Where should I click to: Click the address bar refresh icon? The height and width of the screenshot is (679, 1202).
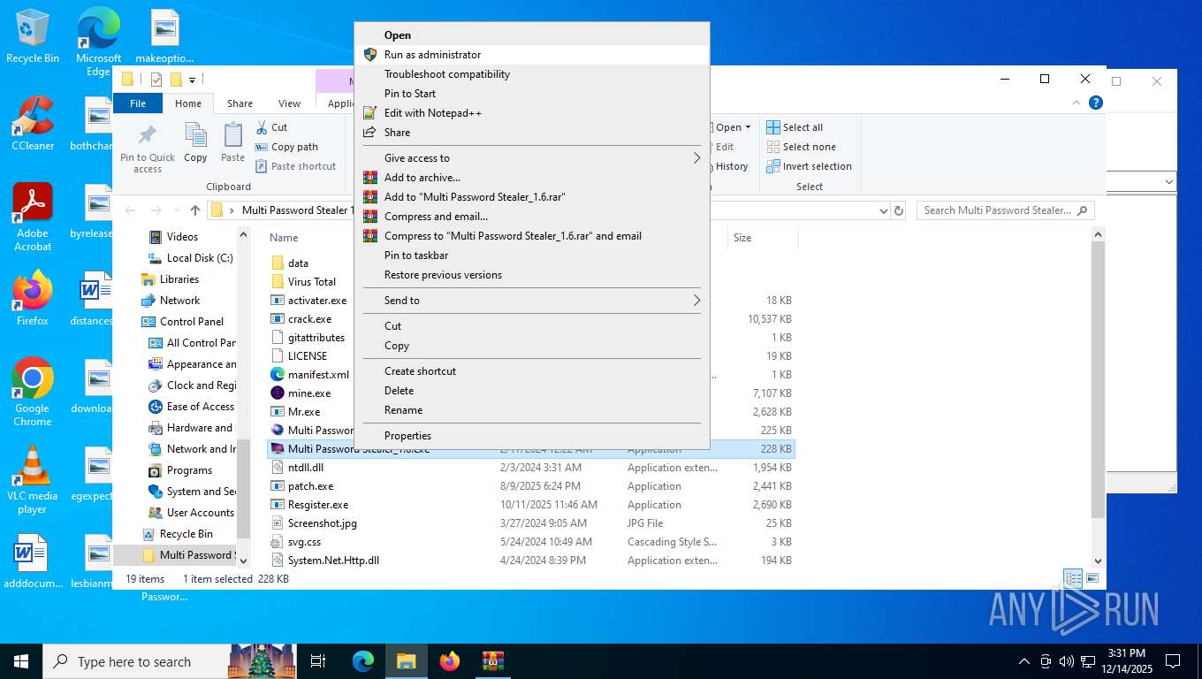[899, 210]
